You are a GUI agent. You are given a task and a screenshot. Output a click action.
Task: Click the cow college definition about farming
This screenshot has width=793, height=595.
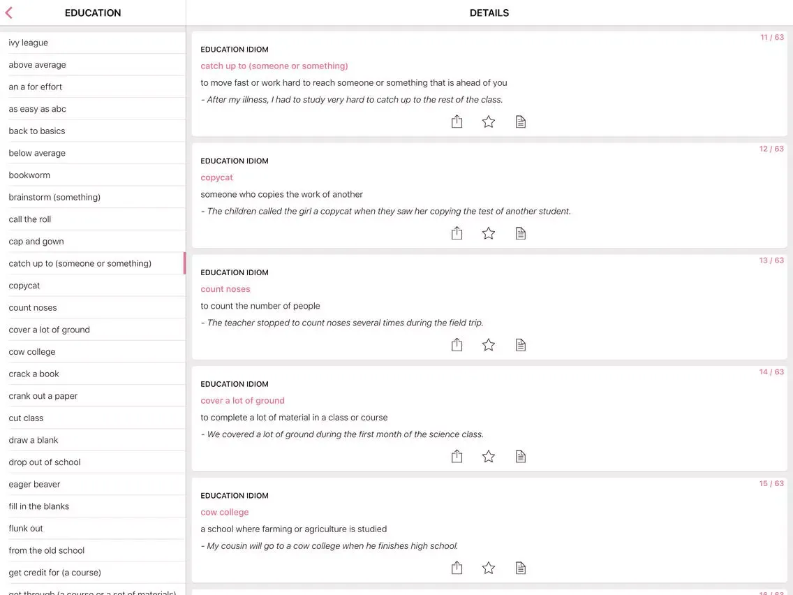[x=293, y=529]
